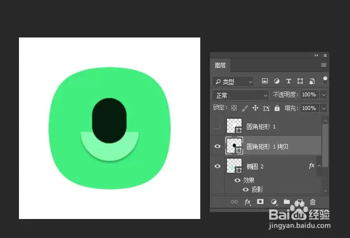Screen dimensions: 350x238
Task: Open the 不透明度 opacity dropdown arrow
Action: (x=324, y=95)
